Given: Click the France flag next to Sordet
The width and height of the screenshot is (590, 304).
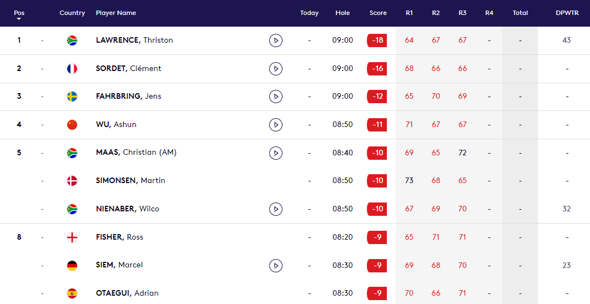Looking at the screenshot, I should pyautogui.click(x=72, y=69).
